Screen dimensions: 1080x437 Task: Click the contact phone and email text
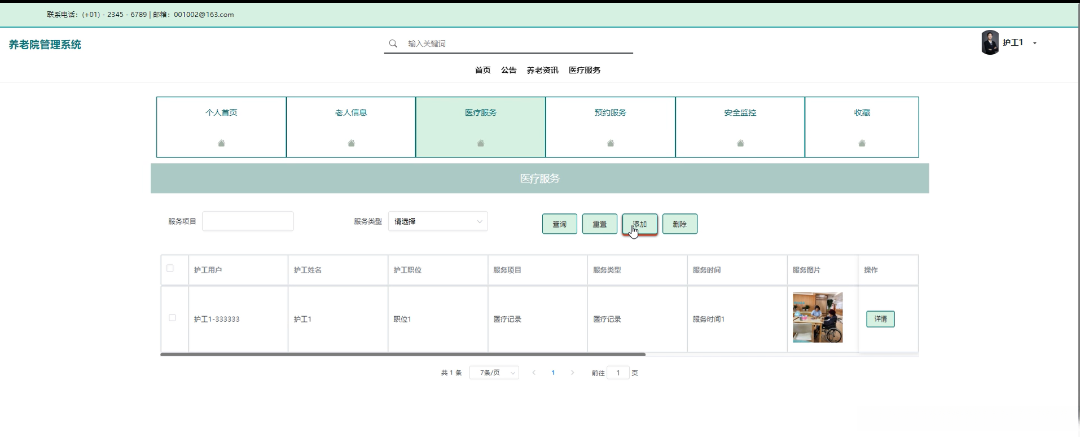141,15
